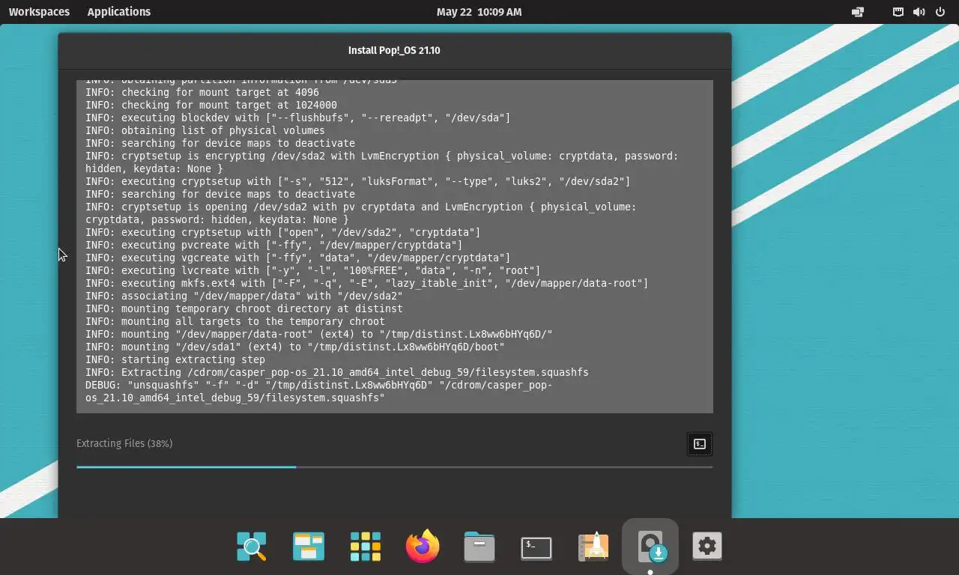Open the Workspaces overview icon in dock
The height and width of the screenshot is (575, 959).
309,547
